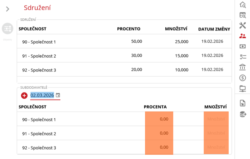
Task: Click the database export icon
Action: (242, 114)
